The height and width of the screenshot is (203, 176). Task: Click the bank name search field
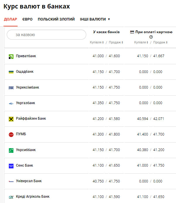46,35
